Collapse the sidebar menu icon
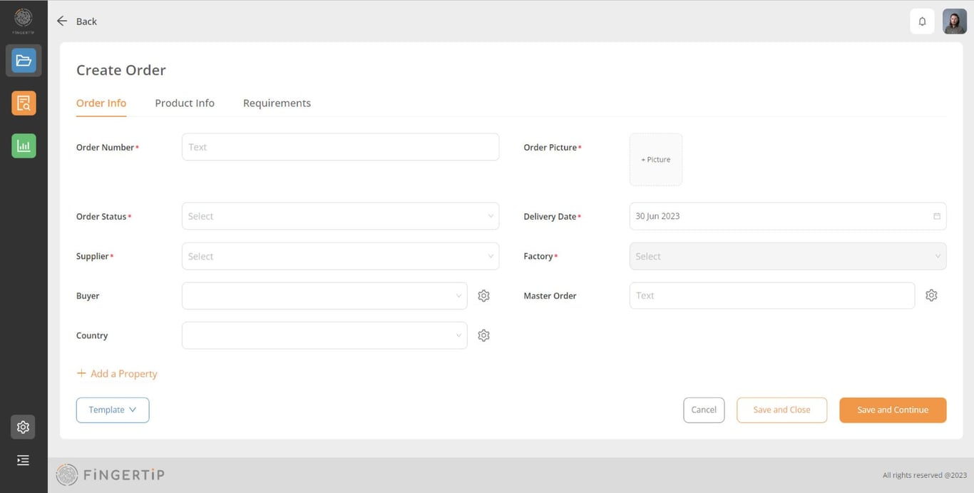This screenshot has height=493, width=974. point(23,460)
